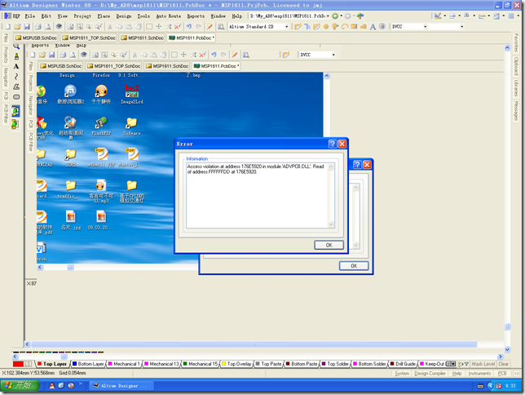
Task: Click the Mask Level button
Action: tap(483, 364)
